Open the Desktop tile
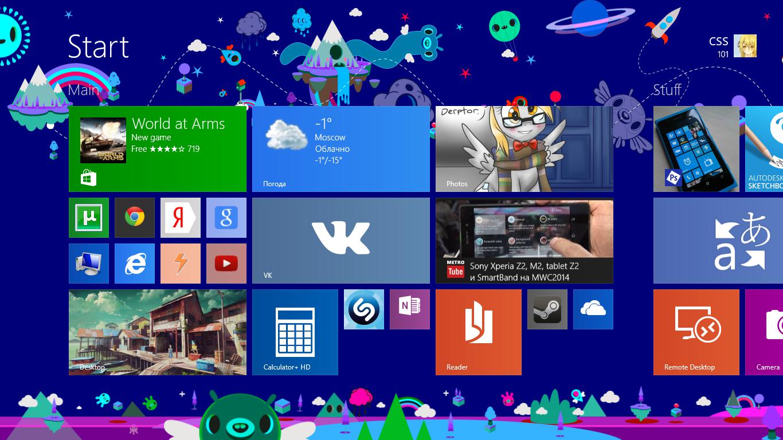The width and height of the screenshot is (783, 440). (158, 332)
